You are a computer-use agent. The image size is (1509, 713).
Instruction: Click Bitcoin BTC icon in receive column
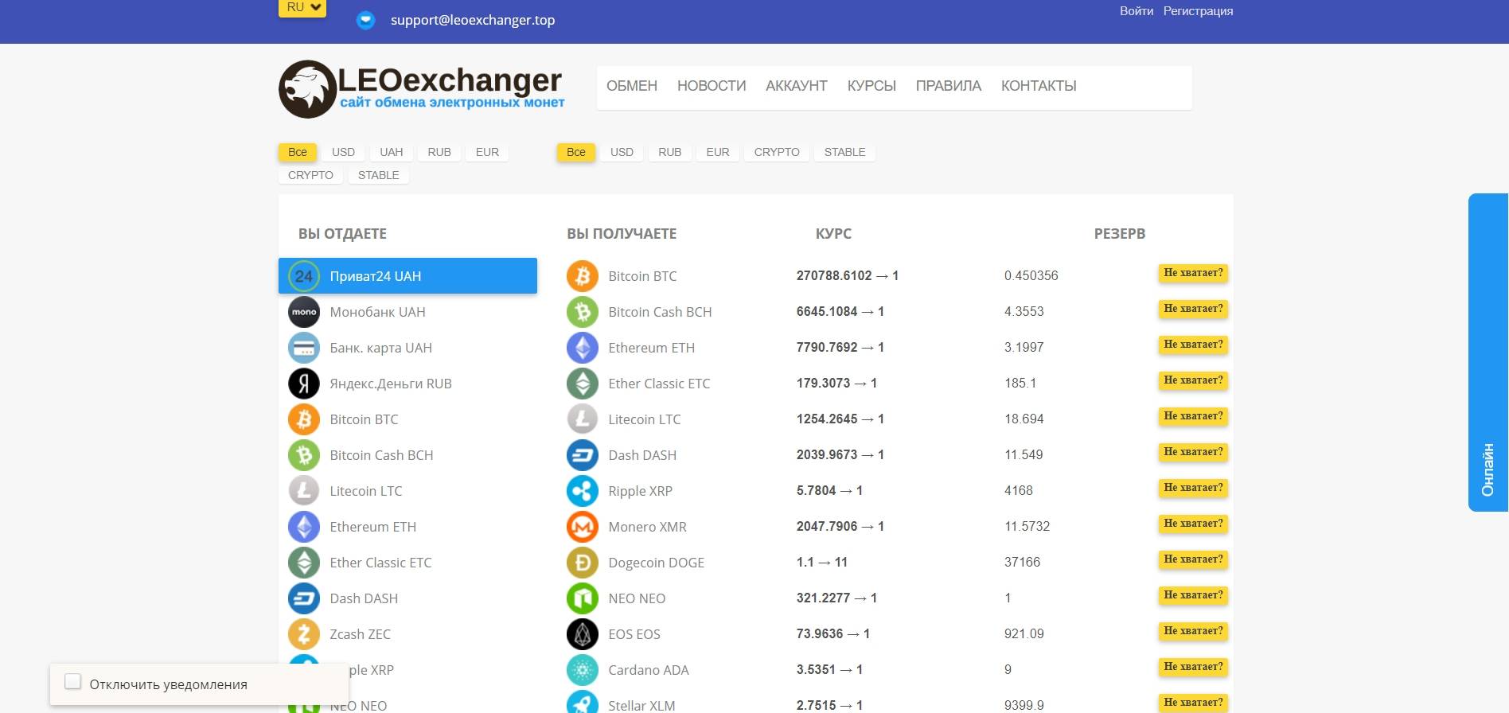click(x=583, y=276)
